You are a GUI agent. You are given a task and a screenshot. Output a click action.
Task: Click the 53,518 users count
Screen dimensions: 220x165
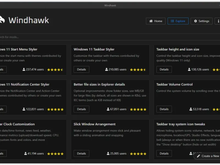[201, 109]
